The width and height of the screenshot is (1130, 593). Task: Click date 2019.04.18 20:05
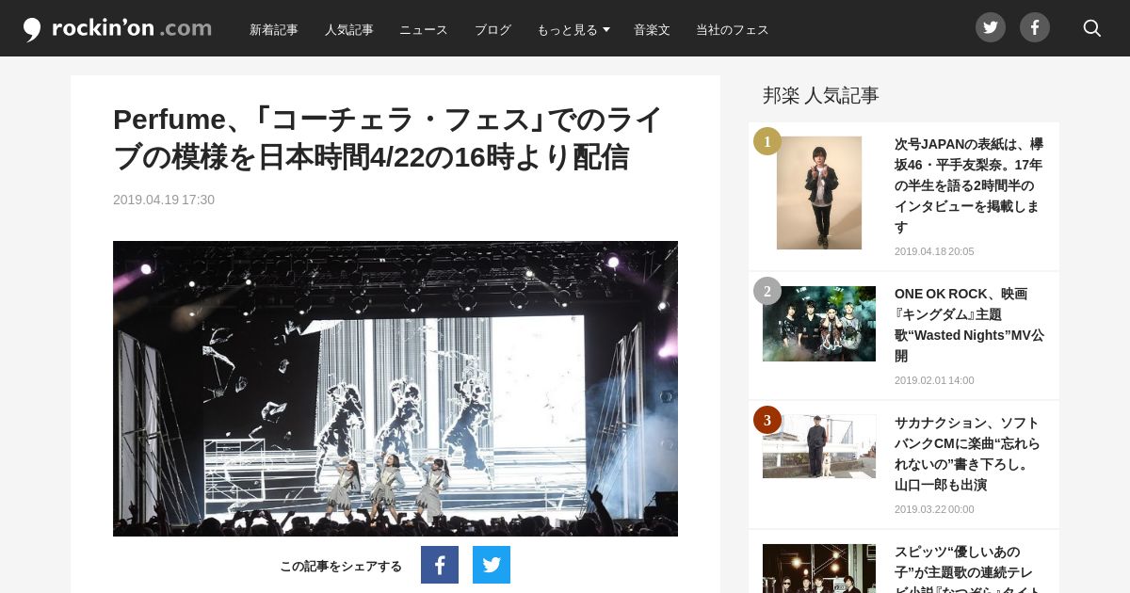point(934,251)
